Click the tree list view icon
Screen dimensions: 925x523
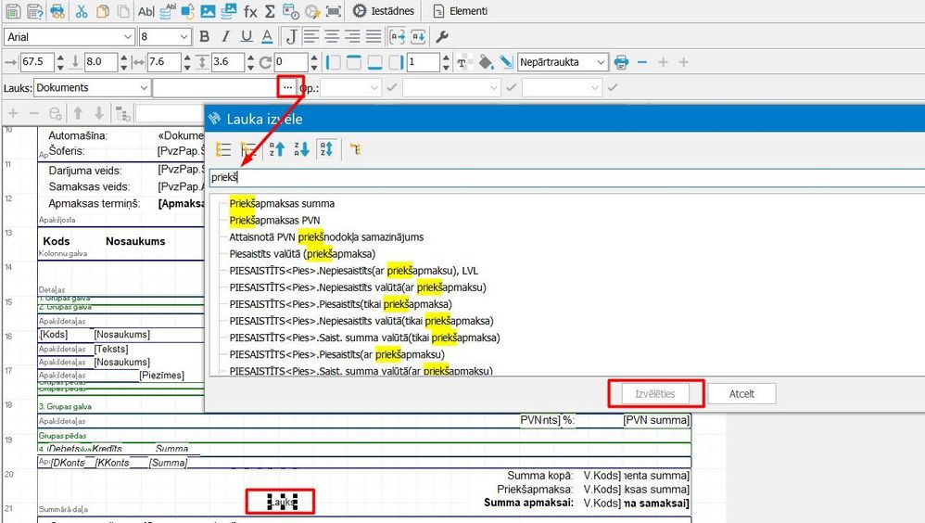tap(223, 149)
